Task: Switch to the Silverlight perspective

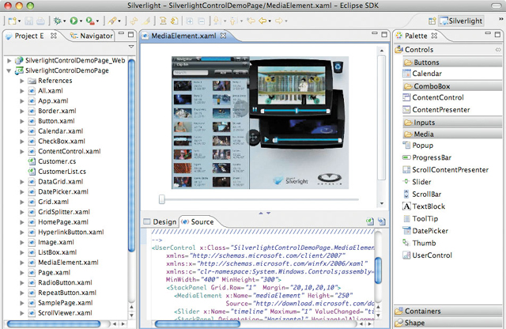Action: click(x=461, y=21)
